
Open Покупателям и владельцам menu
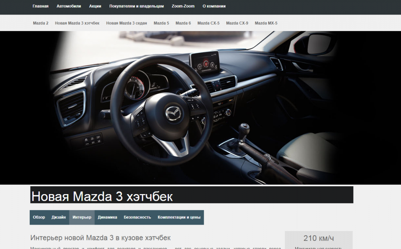[x=137, y=6]
